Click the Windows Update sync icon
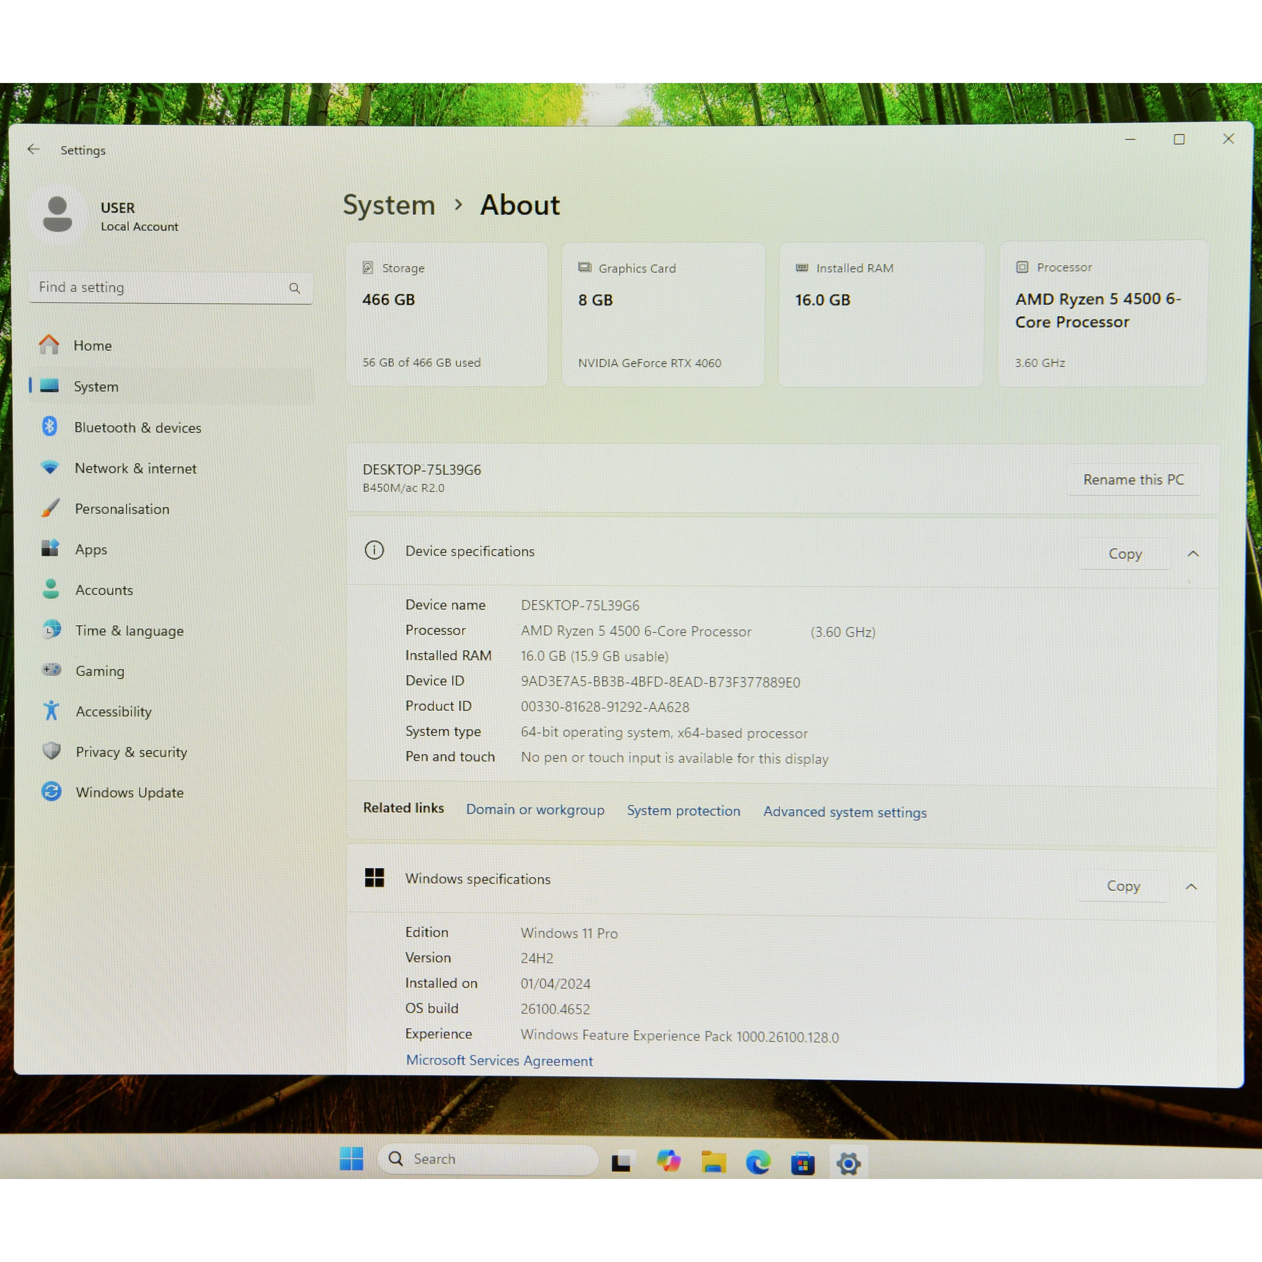The image size is (1262, 1262). [x=52, y=792]
